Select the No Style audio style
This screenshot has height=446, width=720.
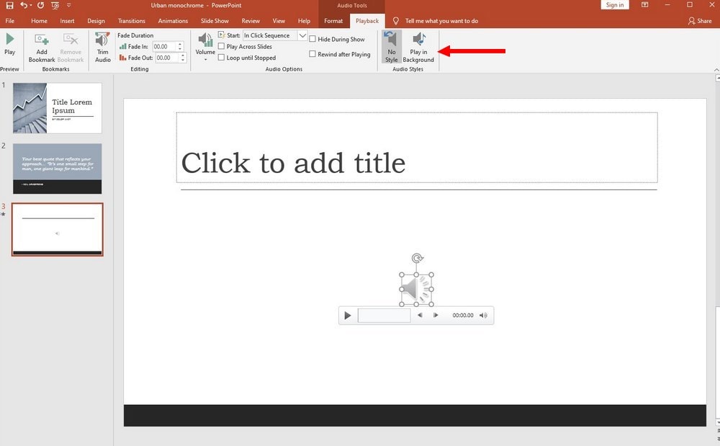pos(391,47)
